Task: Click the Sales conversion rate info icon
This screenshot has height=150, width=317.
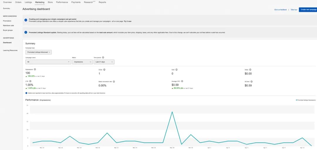Action: point(114,81)
